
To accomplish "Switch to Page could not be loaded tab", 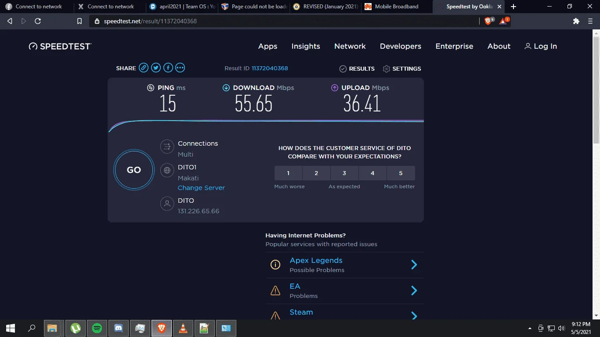I will click(x=254, y=7).
